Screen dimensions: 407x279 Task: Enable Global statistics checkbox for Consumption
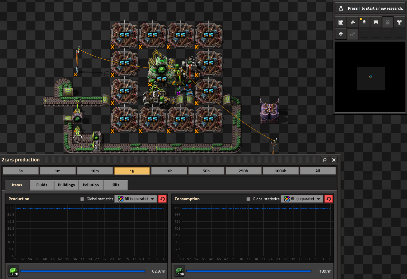coord(248,199)
